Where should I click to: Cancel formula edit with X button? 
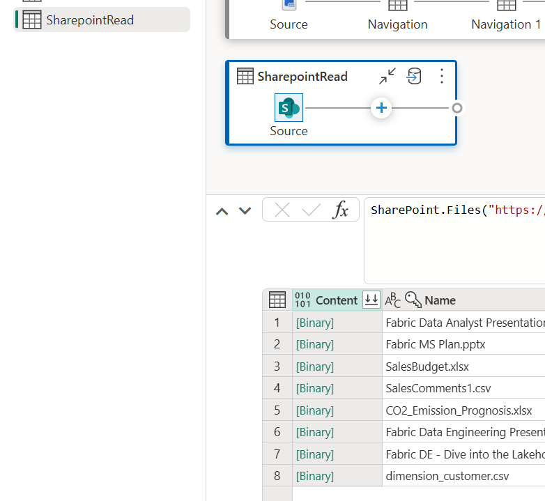[x=282, y=210]
